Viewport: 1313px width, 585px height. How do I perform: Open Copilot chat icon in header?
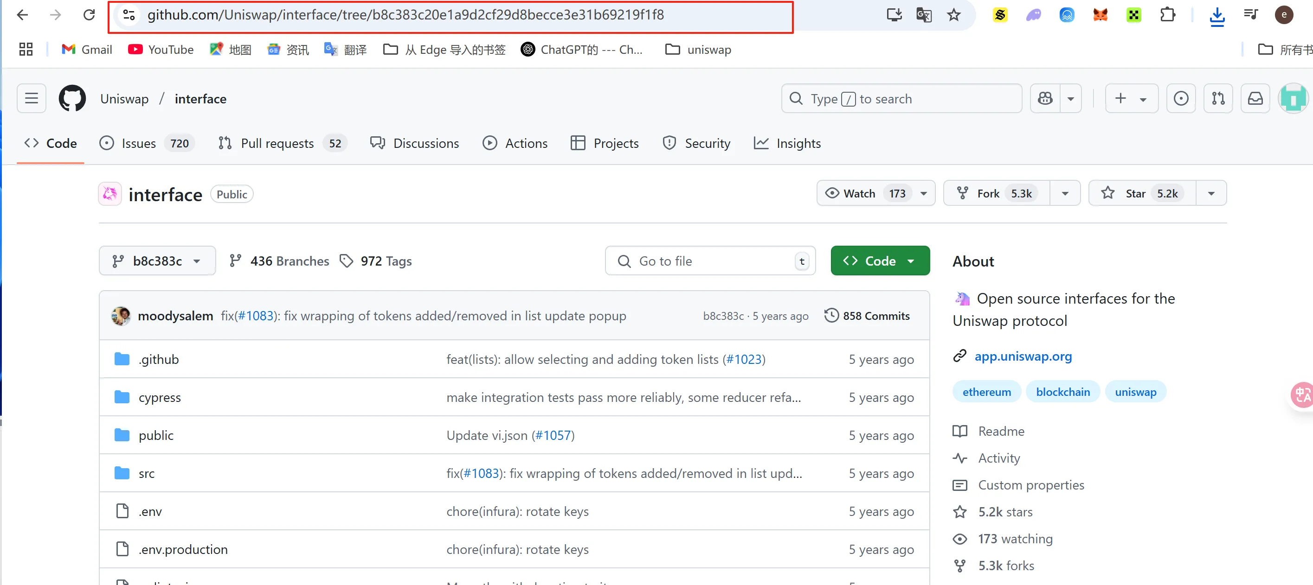[x=1045, y=98]
